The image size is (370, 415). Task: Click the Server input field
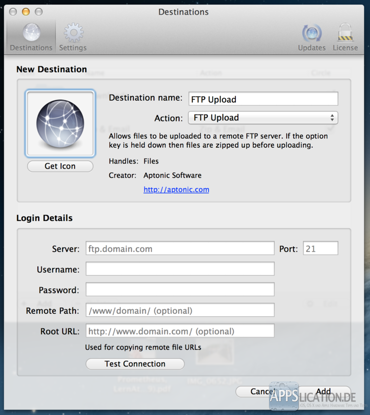(180, 248)
